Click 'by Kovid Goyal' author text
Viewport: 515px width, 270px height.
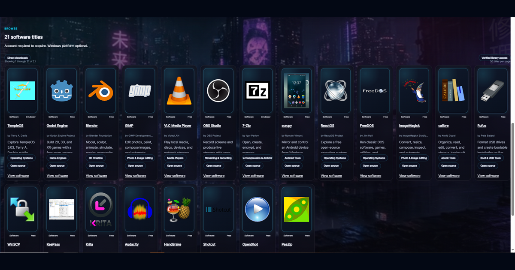[x=447, y=135]
